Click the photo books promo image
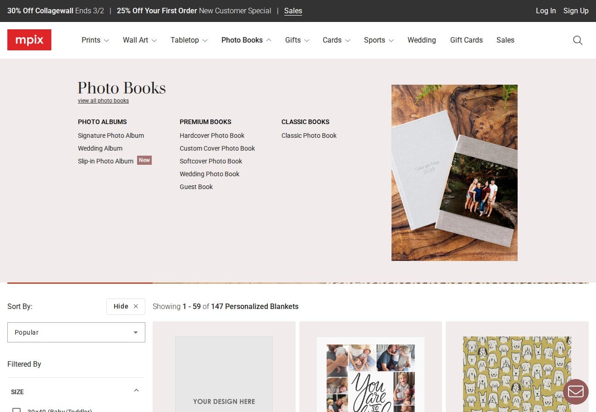 coord(454,173)
